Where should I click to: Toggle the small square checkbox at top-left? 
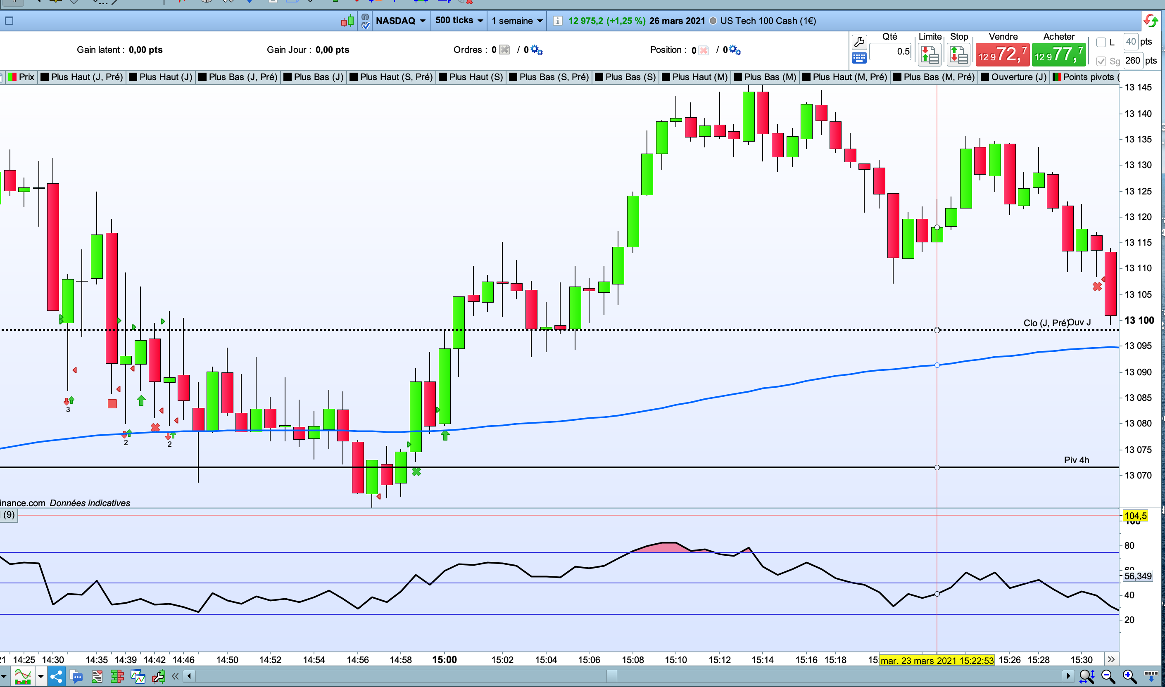point(9,21)
